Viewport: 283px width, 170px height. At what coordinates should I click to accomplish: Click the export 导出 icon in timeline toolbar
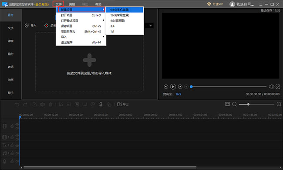123,104
